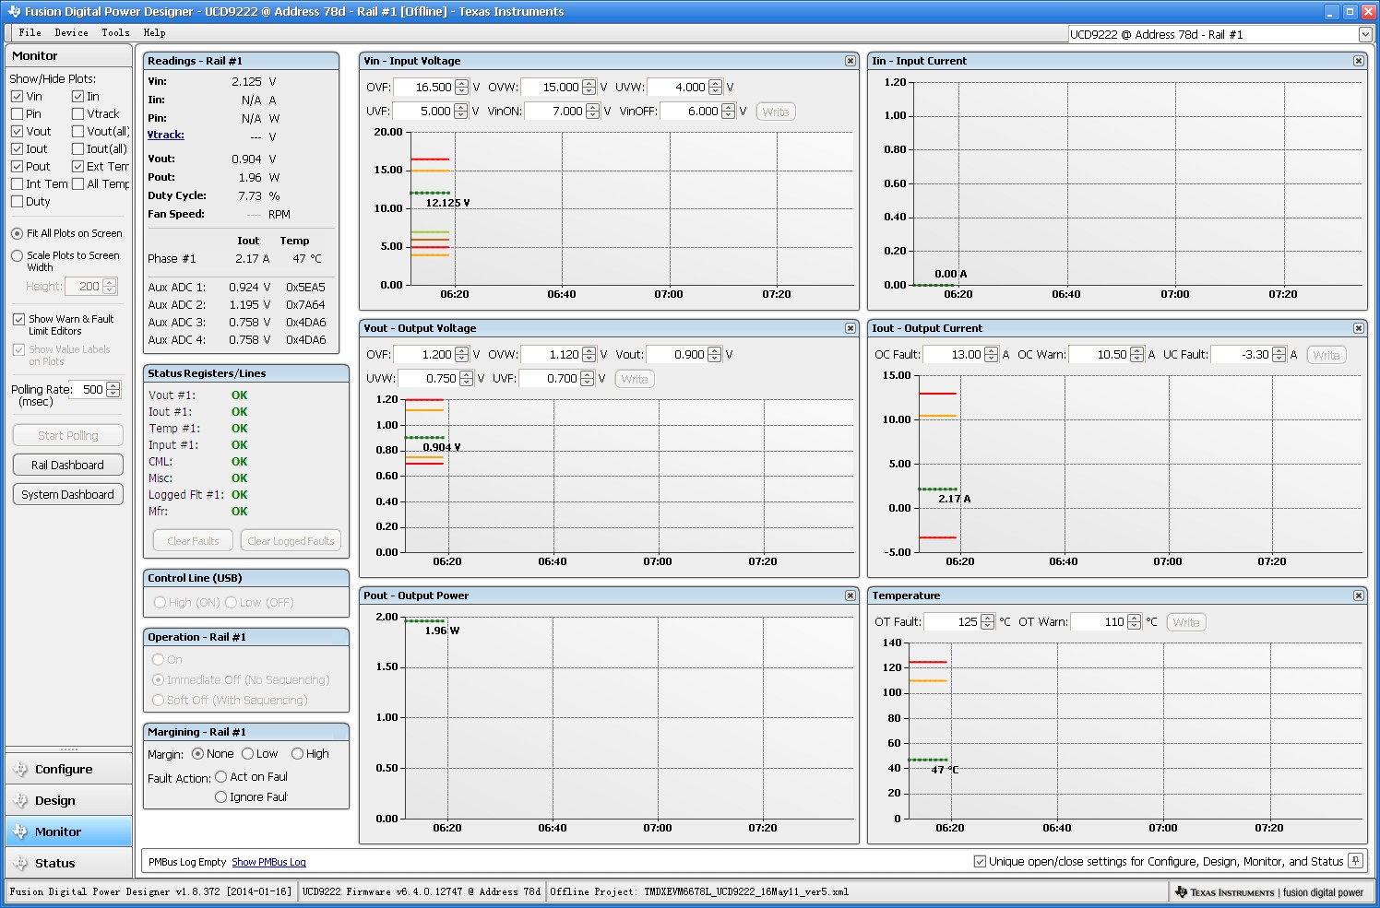Close the Vin - Input Voltage plot
Viewport: 1380px width, 908px height.
[x=851, y=61]
